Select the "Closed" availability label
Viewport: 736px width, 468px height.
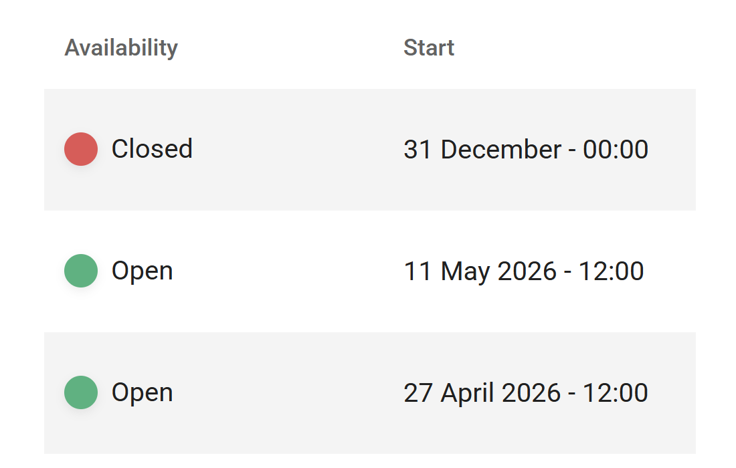(152, 149)
